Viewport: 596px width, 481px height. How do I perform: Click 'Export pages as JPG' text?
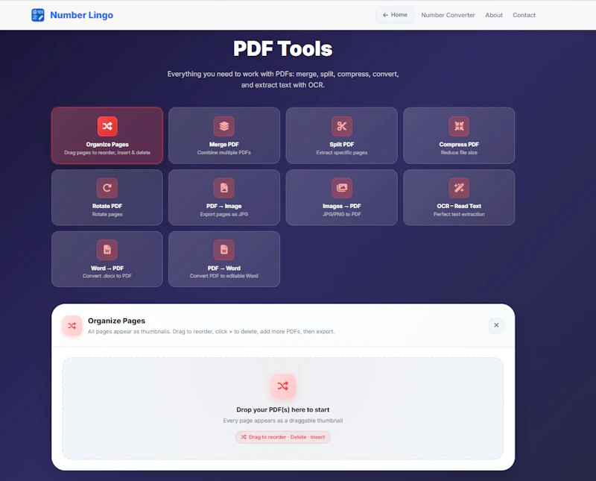pos(224,214)
